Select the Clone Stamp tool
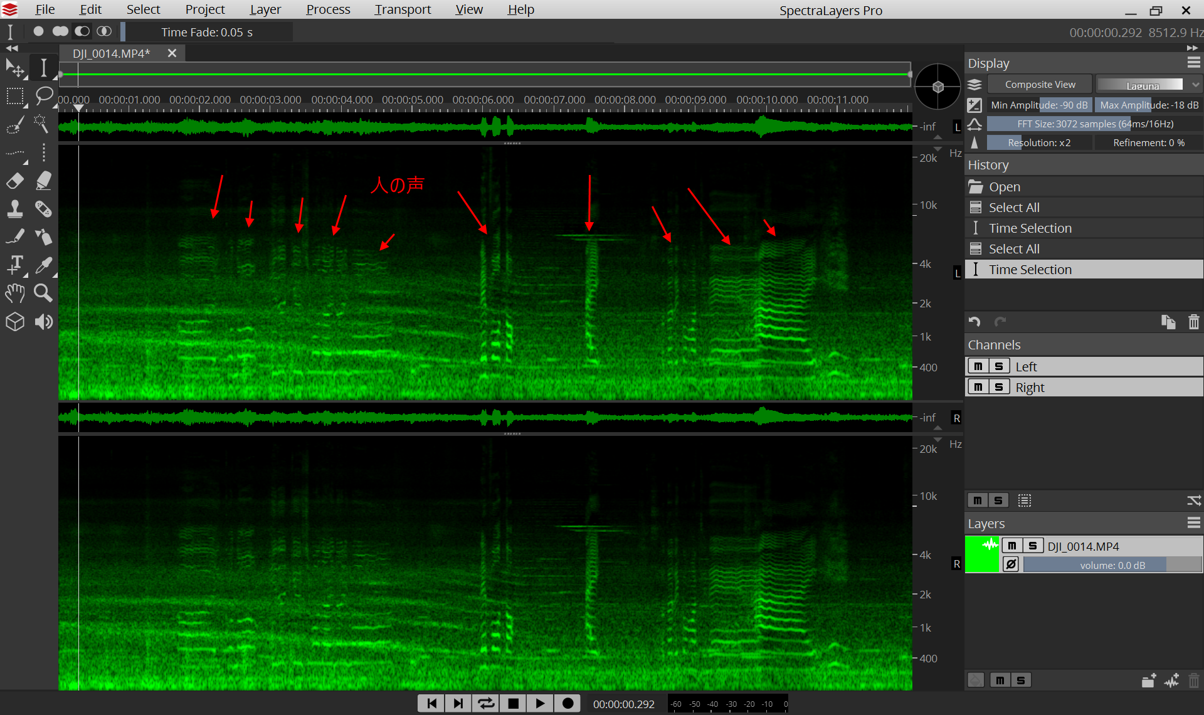The image size is (1204, 715). (x=15, y=209)
